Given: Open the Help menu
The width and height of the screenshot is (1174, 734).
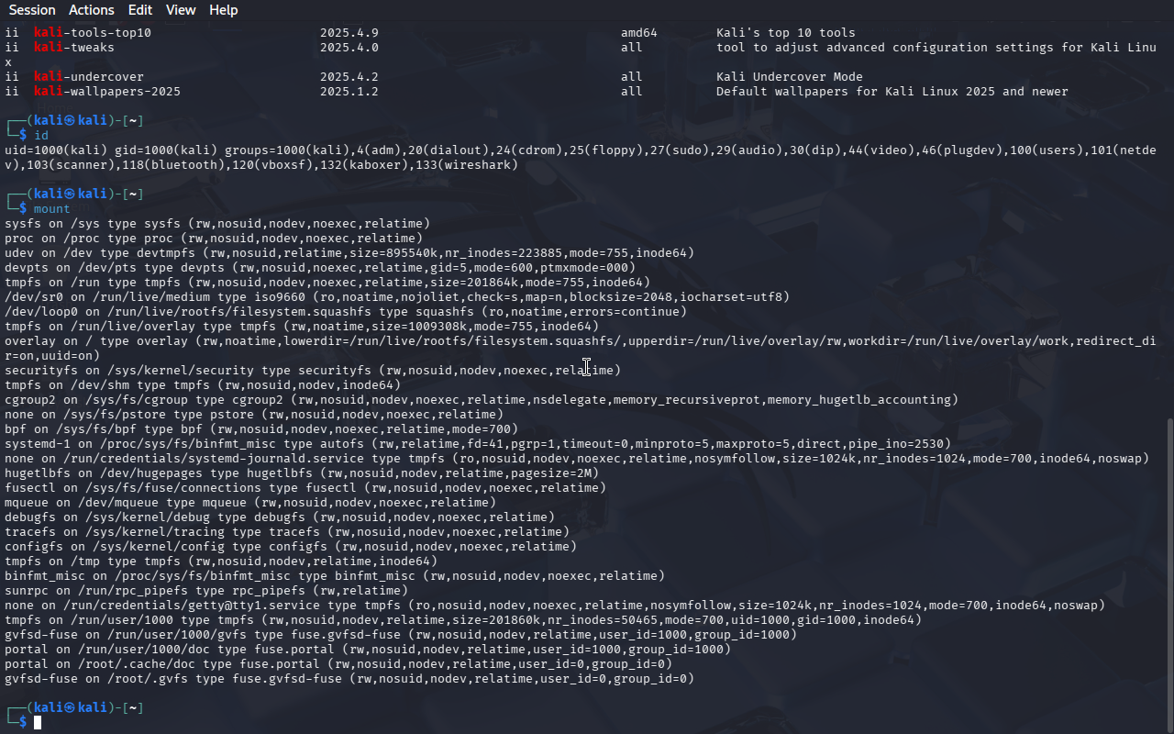Looking at the screenshot, I should pos(223,10).
